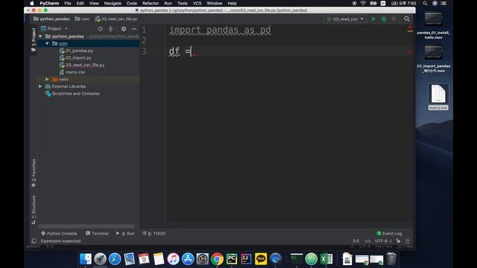
Task: Open the Python Console tool window
Action: pos(59,233)
